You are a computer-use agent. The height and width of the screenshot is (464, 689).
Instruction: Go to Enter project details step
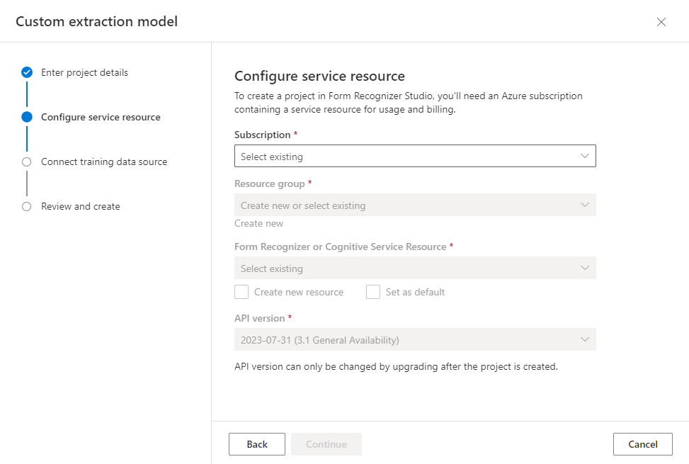pyautogui.click(x=84, y=72)
